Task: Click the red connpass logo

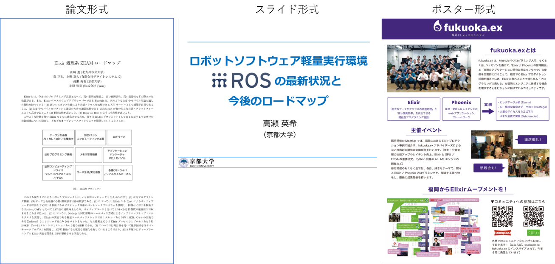Action: 502,233
